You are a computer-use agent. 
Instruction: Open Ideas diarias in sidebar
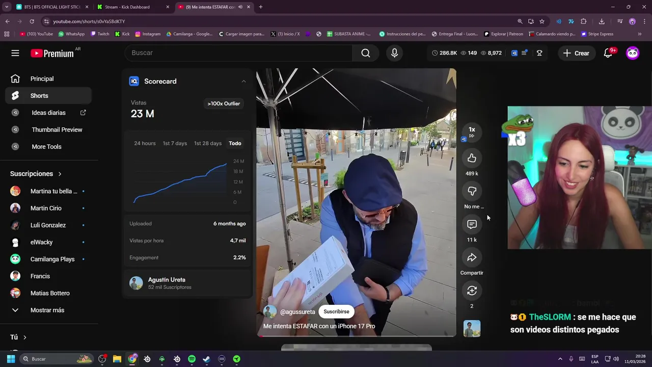pyautogui.click(x=49, y=113)
